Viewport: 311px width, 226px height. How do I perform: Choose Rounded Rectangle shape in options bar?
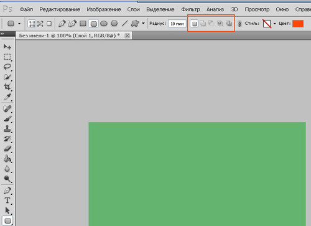(93, 24)
